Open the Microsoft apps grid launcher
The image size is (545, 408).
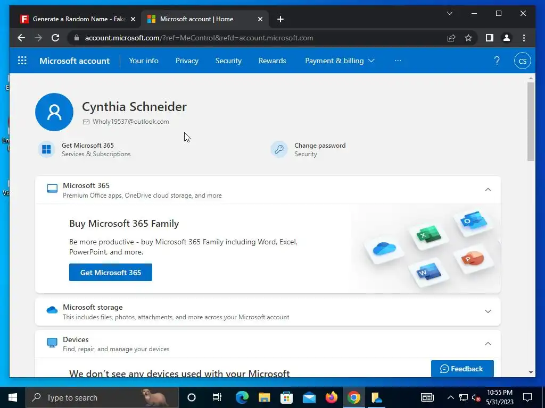(x=22, y=61)
